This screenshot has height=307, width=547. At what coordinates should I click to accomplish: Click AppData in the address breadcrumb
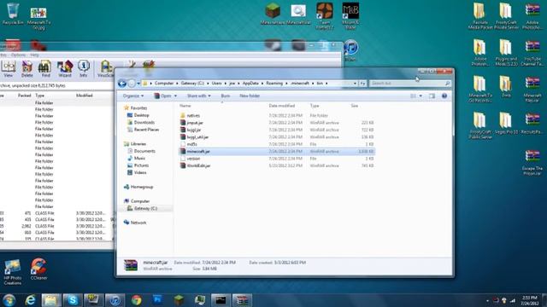[250, 84]
